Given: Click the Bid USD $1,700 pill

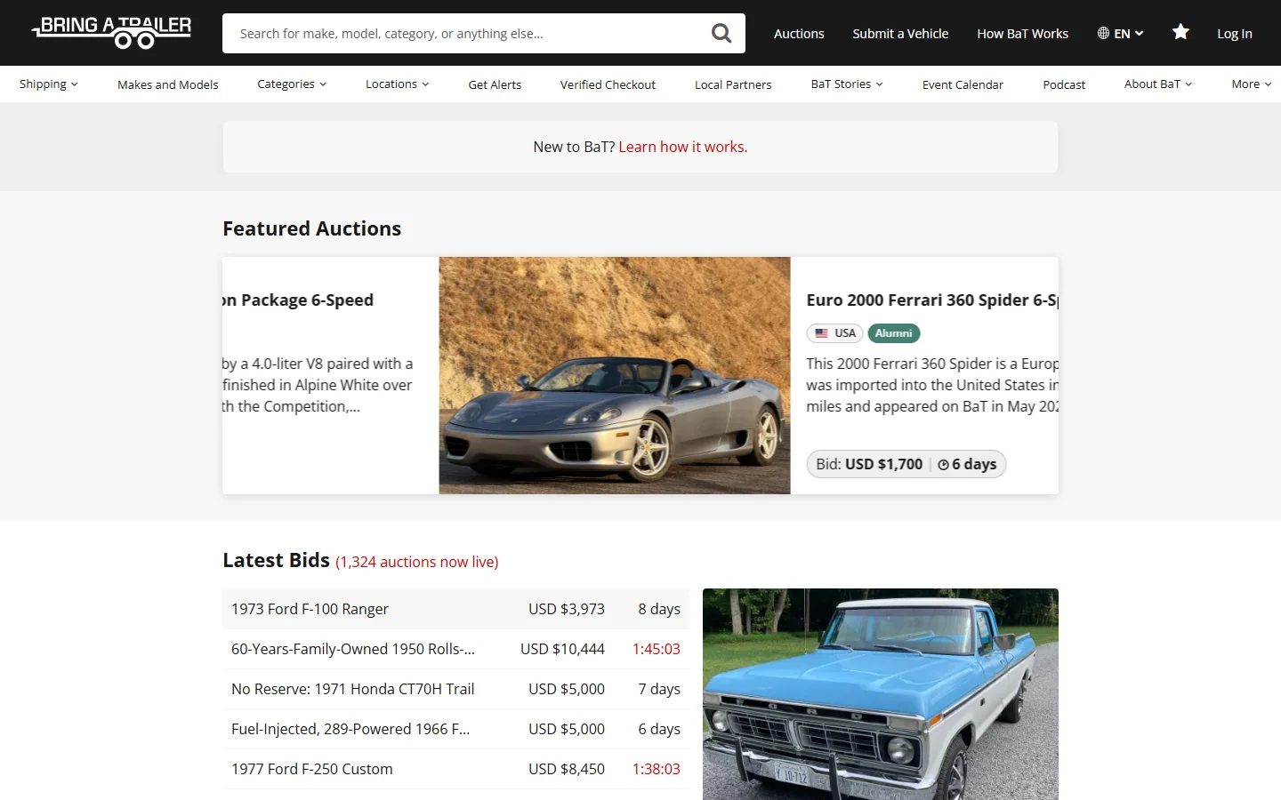Looking at the screenshot, I should tap(906, 464).
